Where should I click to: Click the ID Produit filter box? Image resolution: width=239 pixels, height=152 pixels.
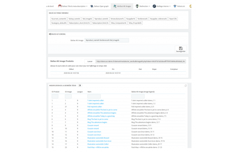click(x=55, y=96)
